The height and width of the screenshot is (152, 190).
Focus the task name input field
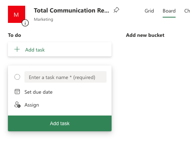point(65,77)
